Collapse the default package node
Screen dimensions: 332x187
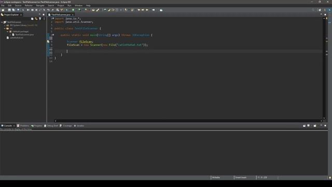[8, 32]
